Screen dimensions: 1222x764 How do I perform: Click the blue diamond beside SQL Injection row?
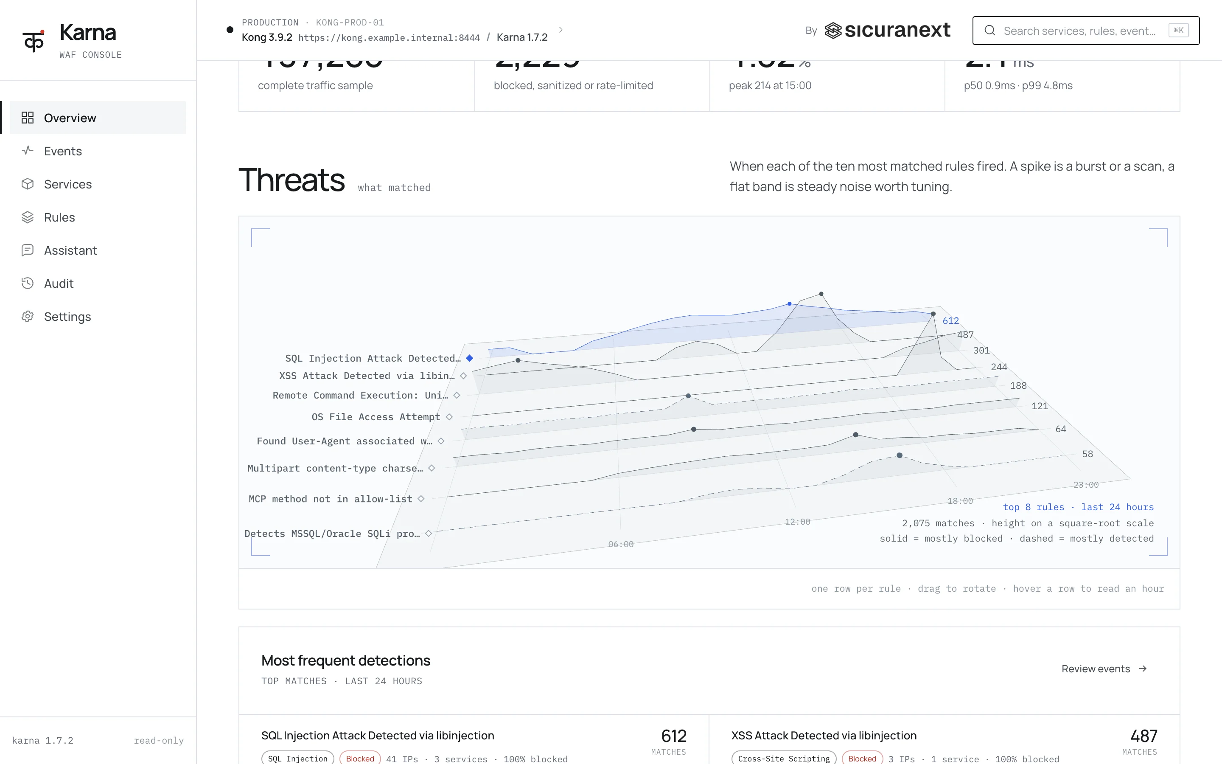[x=470, y=358]
